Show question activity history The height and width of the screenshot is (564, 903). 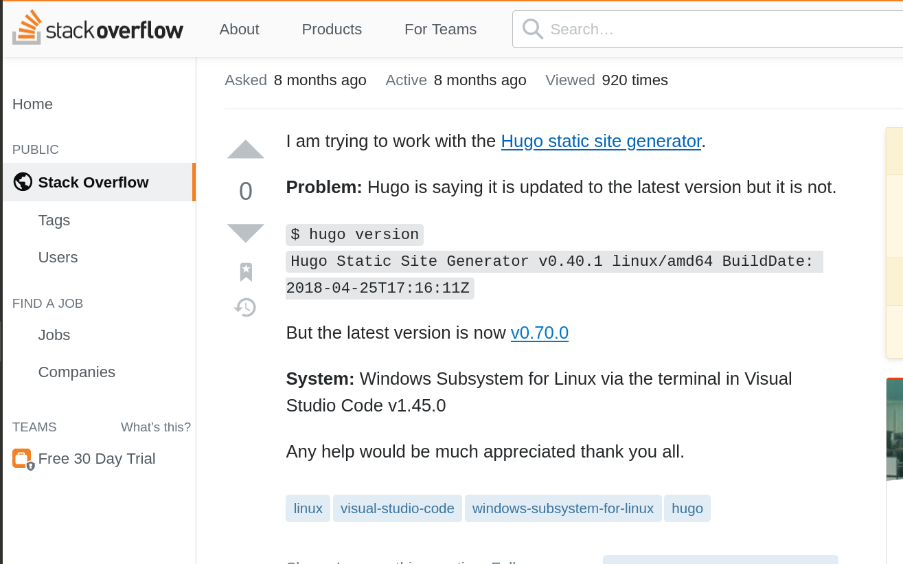[245, 307]
